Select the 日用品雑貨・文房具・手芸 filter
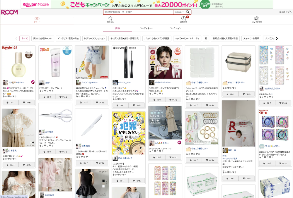The image size is (293, 198). [225, 38]
